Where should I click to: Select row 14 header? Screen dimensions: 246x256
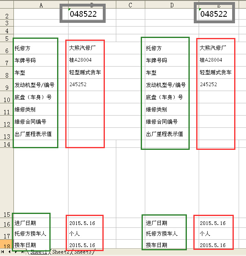pyautogui.click(x=7, y=145)
